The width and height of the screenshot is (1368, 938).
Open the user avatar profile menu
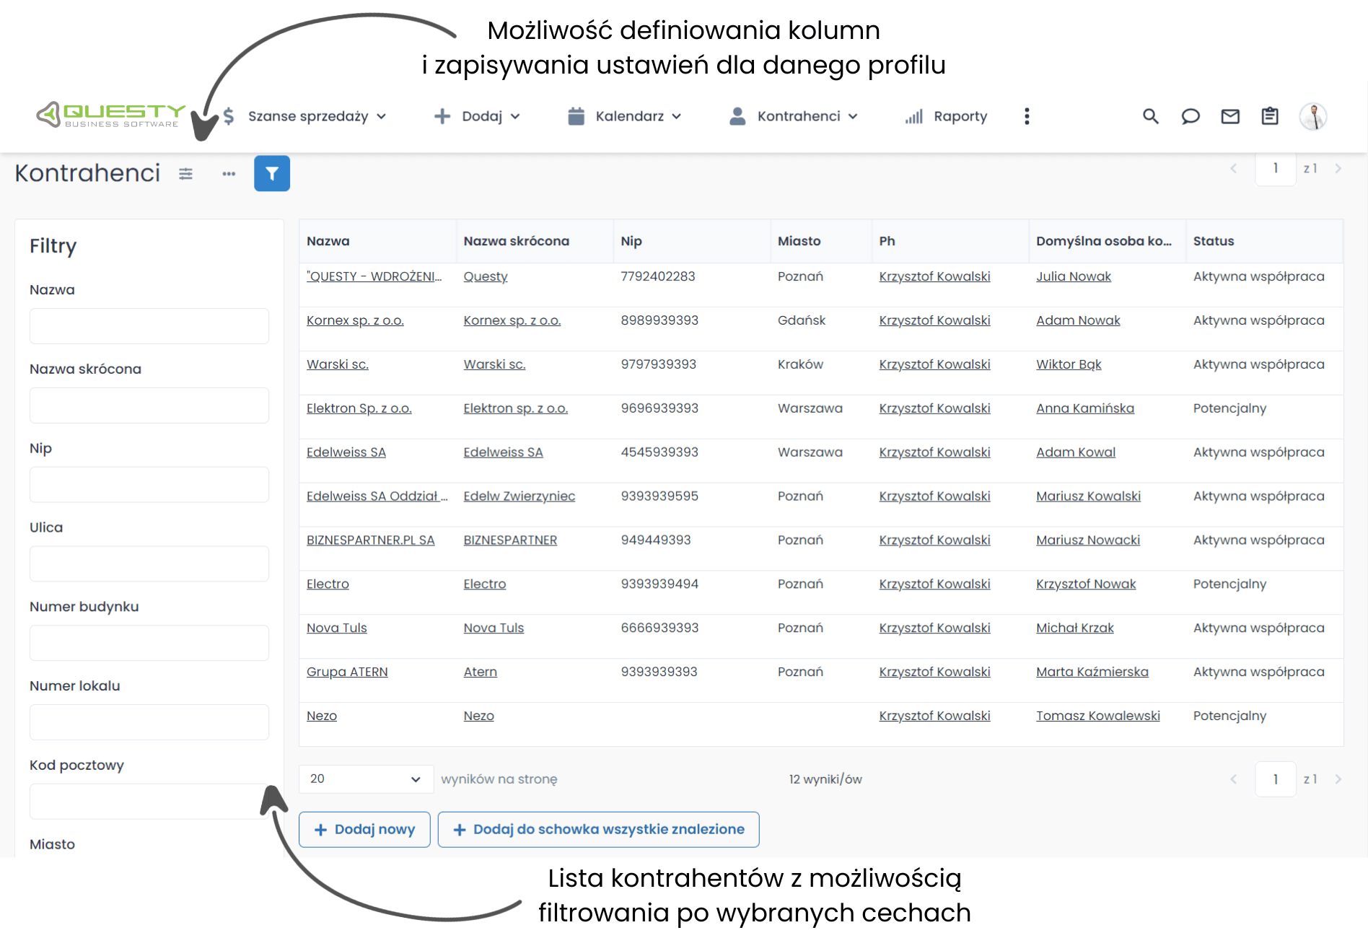coord(1313,116)
